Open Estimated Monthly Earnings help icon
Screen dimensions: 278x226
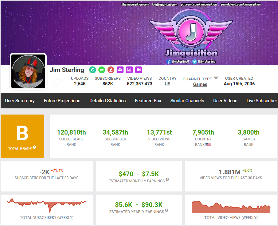(x=167, y=180)
